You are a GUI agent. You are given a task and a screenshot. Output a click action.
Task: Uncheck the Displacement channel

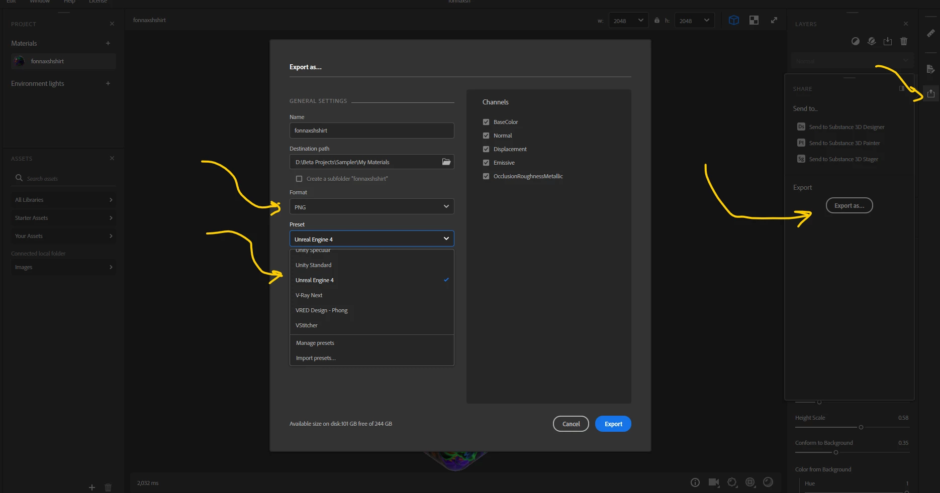[x=486, y=149]
